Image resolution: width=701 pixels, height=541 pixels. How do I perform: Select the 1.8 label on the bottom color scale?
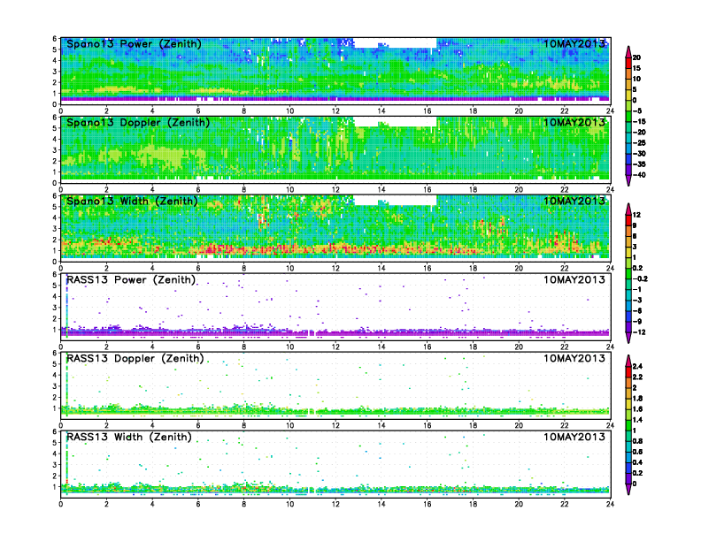pyautogui.click(x=637, y=399)
